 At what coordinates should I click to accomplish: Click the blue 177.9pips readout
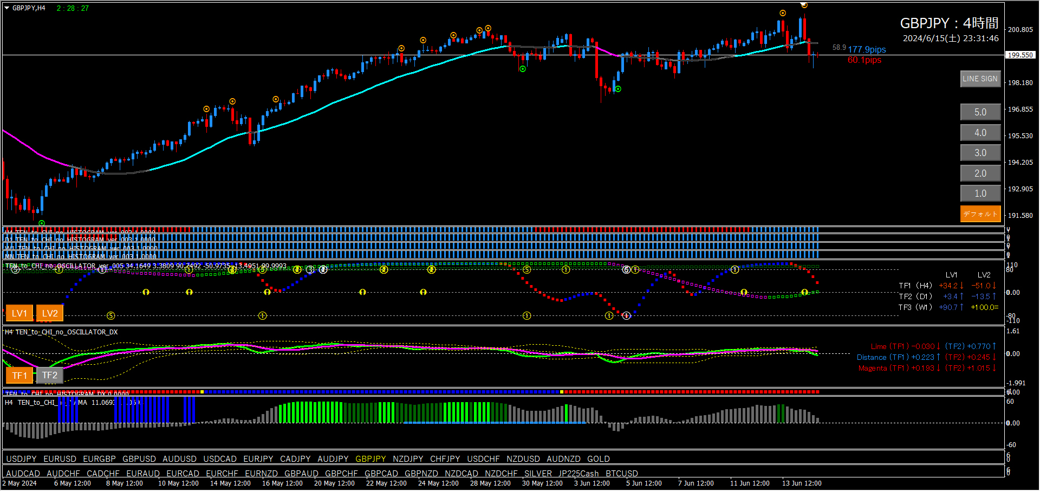point(867,50)
